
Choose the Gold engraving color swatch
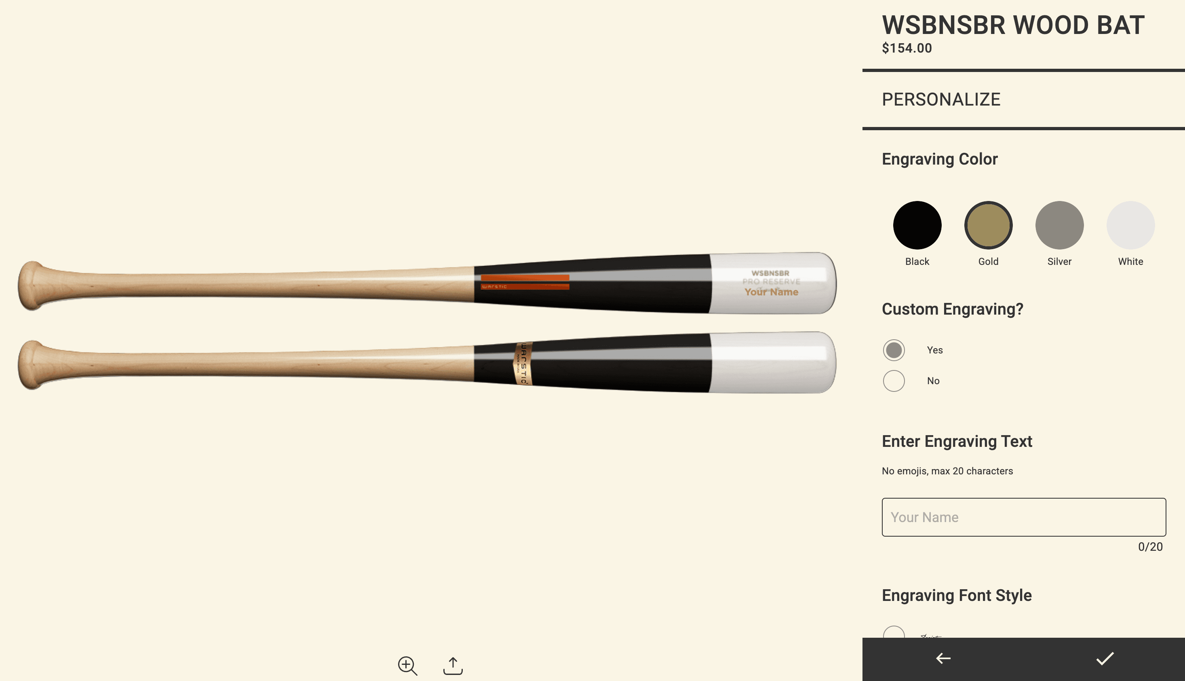click(988, 225)
